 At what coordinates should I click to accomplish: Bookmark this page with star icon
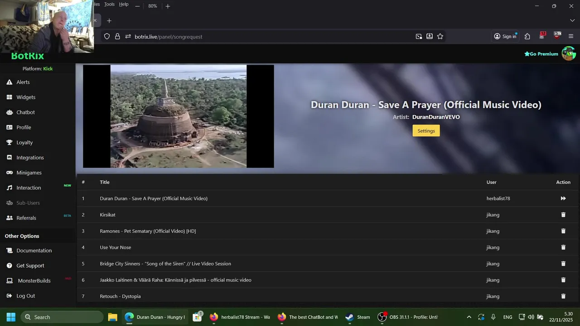pos(440,36)
